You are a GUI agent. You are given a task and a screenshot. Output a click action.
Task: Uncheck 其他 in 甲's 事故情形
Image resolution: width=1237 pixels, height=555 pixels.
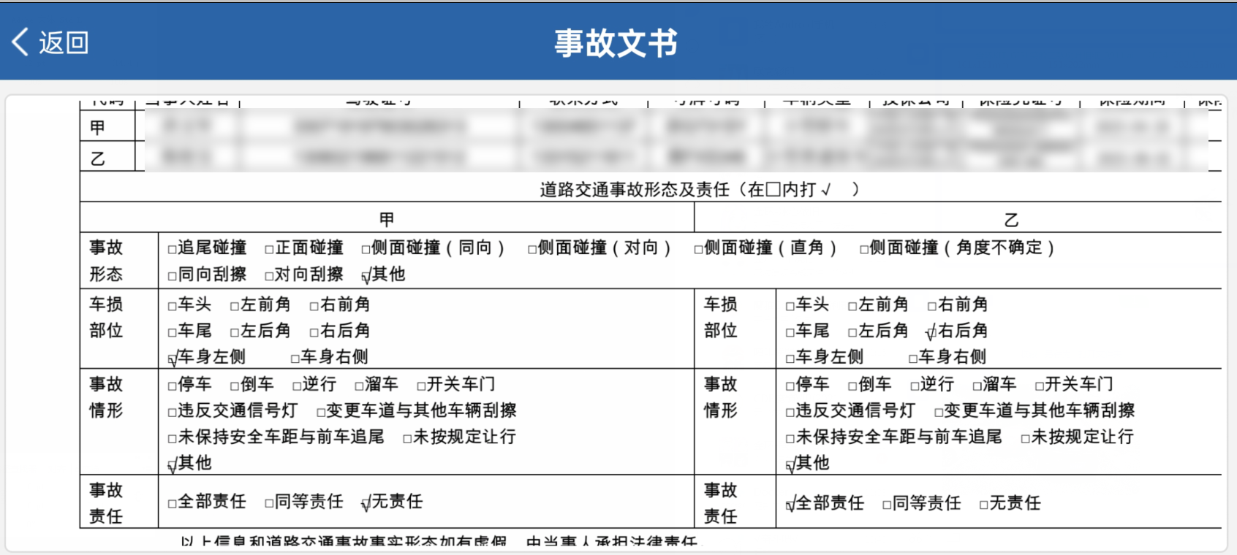pos(173,464)
